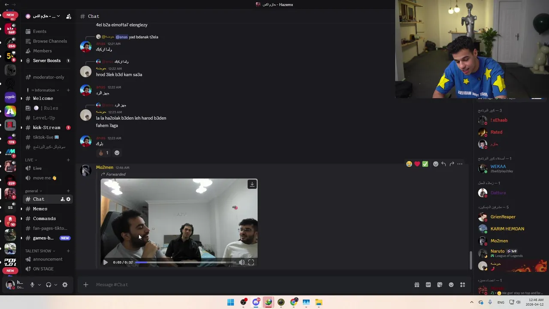Open Add Reaction picker on Mo2men's message
549x309 pixels.
point(435,164)
